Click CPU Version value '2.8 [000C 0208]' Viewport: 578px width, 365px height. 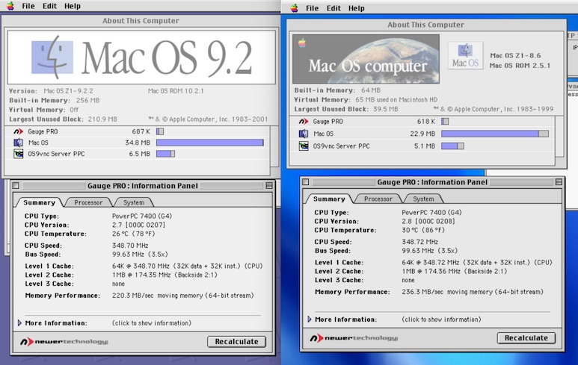pos(428,221)
